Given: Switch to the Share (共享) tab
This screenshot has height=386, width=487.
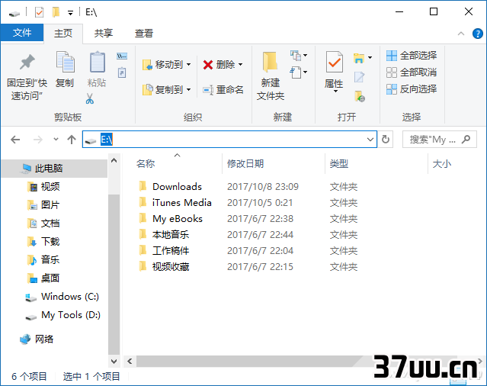Looking at the screenshot, I should click(x=104, y=34).
